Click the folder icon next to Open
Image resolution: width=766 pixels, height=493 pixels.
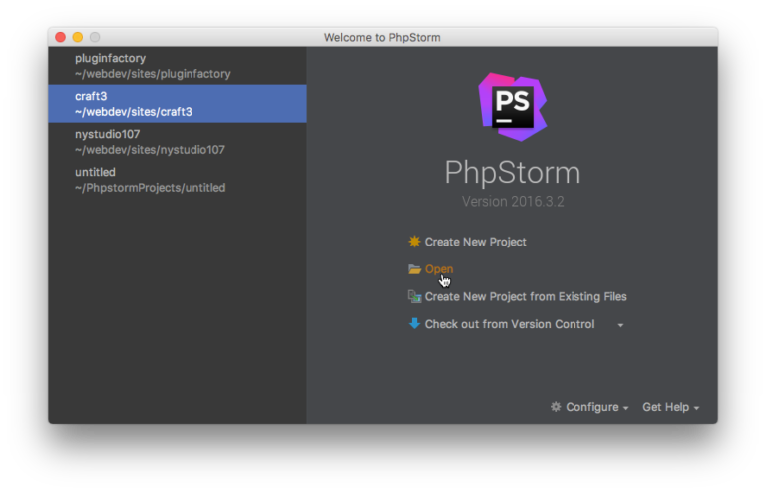coord(414,269)
